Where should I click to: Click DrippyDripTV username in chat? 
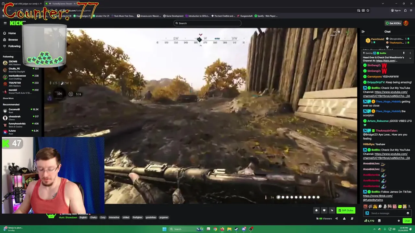(x=376, y=82)
